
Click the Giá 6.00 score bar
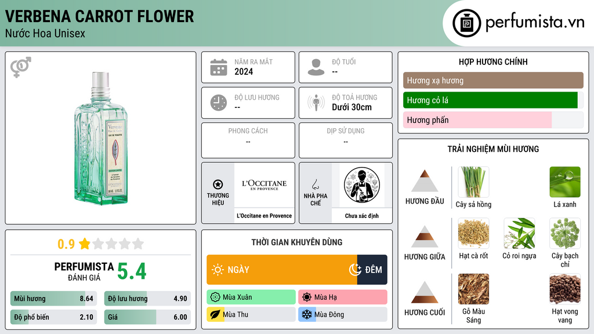[147, 317]
